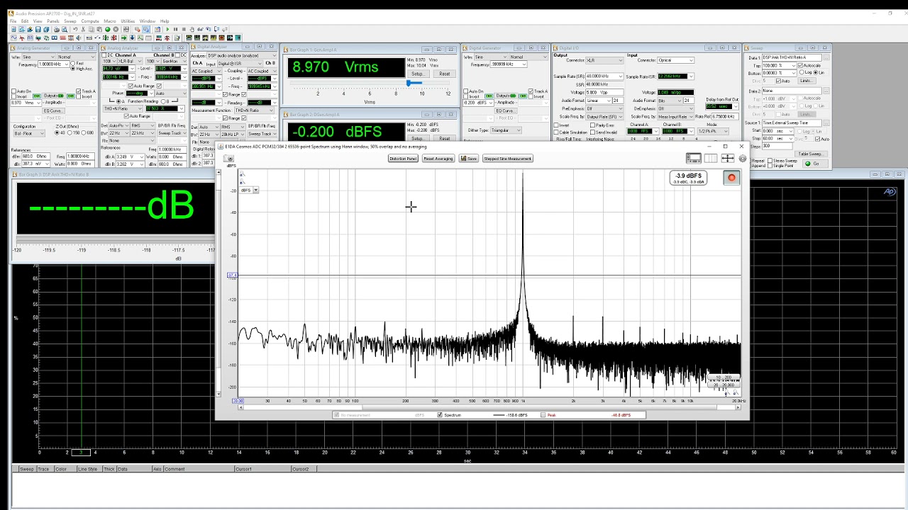Enable Parity Error checkbox in Digital I/O
The image size is (908, 510).
(x=592, y=125)
